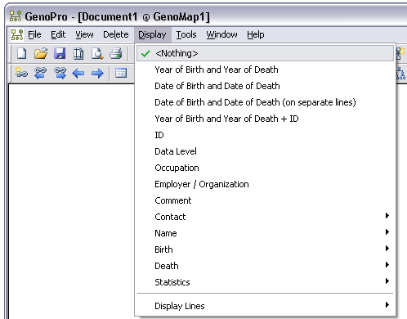Expand the Death submenu

(265, 266)
